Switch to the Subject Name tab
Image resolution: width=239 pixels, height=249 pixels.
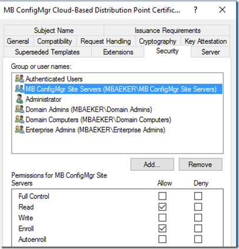[x=54, y=31]
